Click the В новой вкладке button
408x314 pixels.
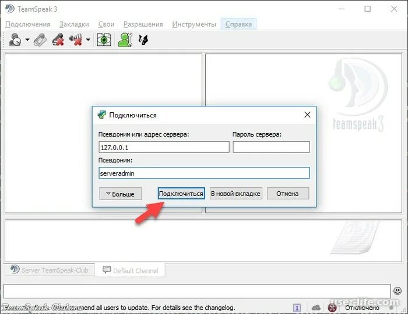click(x=235, y=194)
